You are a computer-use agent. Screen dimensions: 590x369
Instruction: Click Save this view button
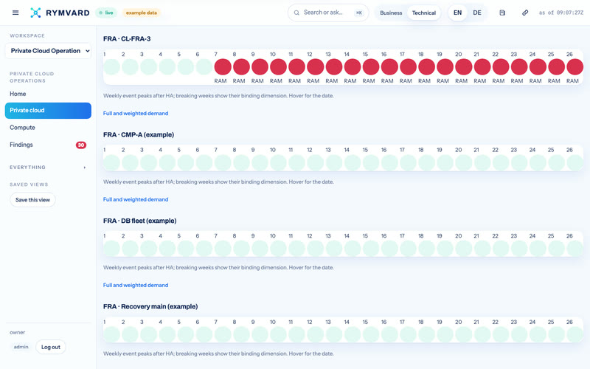[32, 200]
